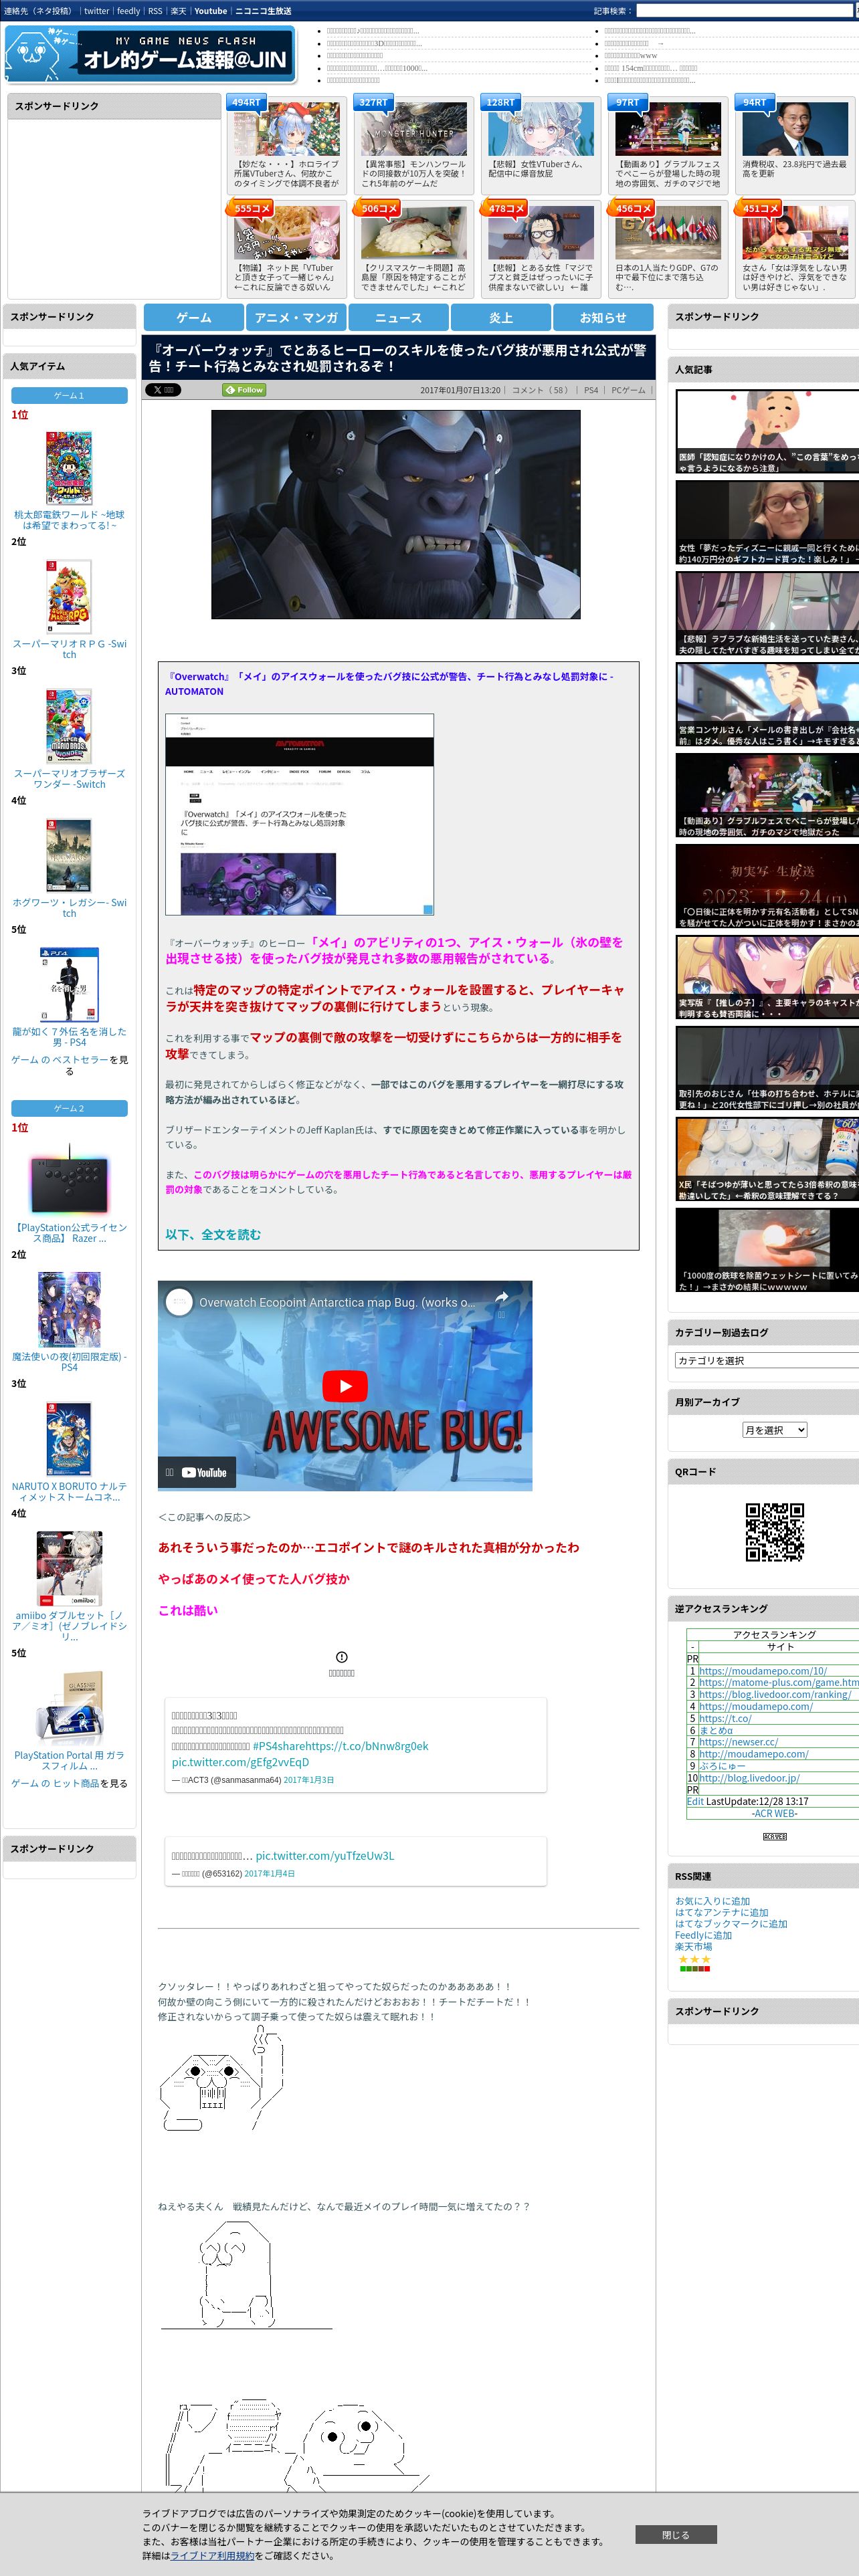Click the 494RT badge on Hololive article

tap(245, 102)
